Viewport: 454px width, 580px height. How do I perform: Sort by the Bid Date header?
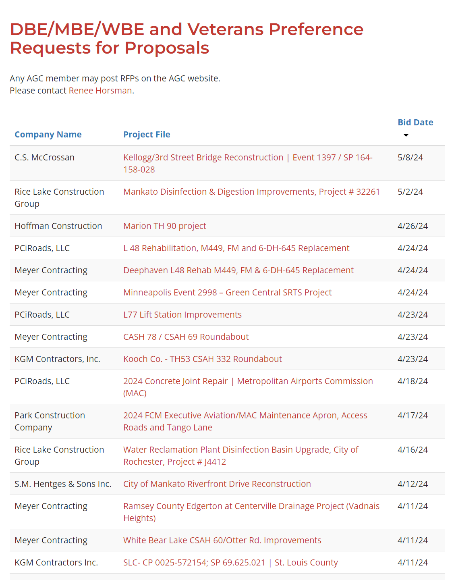click(x=415, y=123)
